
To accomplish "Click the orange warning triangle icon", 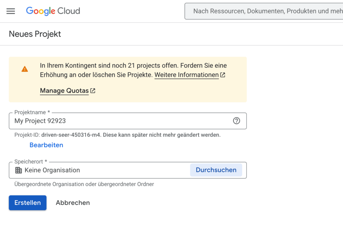I will click(x=25, y=69).
